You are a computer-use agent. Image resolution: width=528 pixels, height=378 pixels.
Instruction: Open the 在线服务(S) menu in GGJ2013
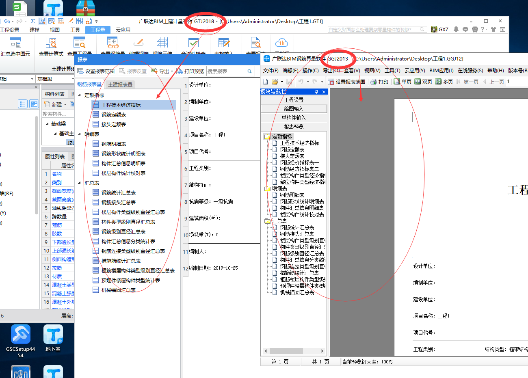click(470, 70)
